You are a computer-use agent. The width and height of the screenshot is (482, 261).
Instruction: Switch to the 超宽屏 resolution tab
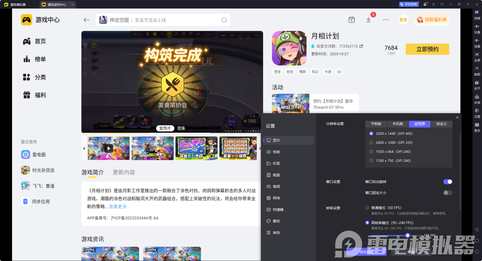click(x=420, y=124)
